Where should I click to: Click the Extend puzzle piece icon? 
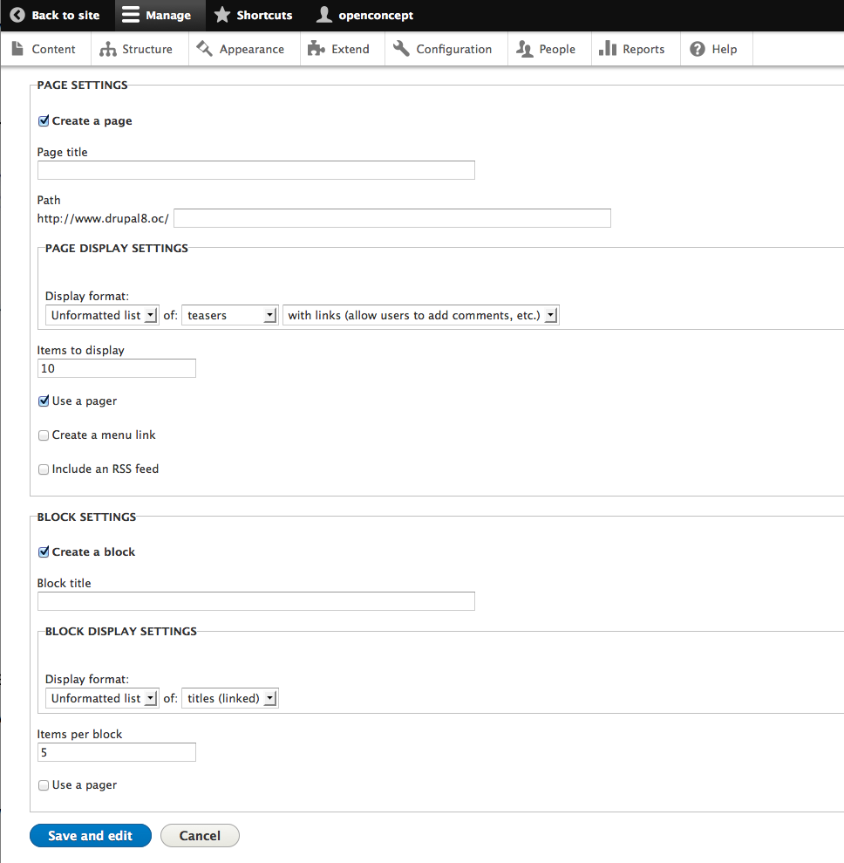316,49
